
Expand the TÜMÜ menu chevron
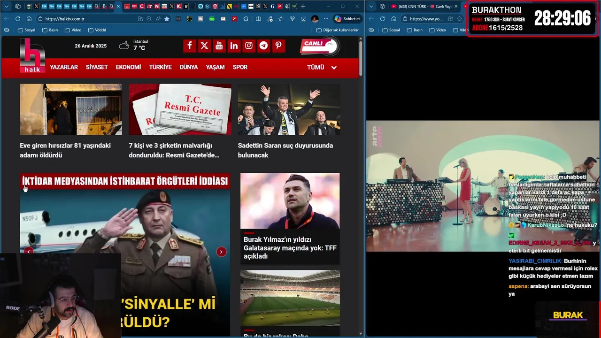334,68
